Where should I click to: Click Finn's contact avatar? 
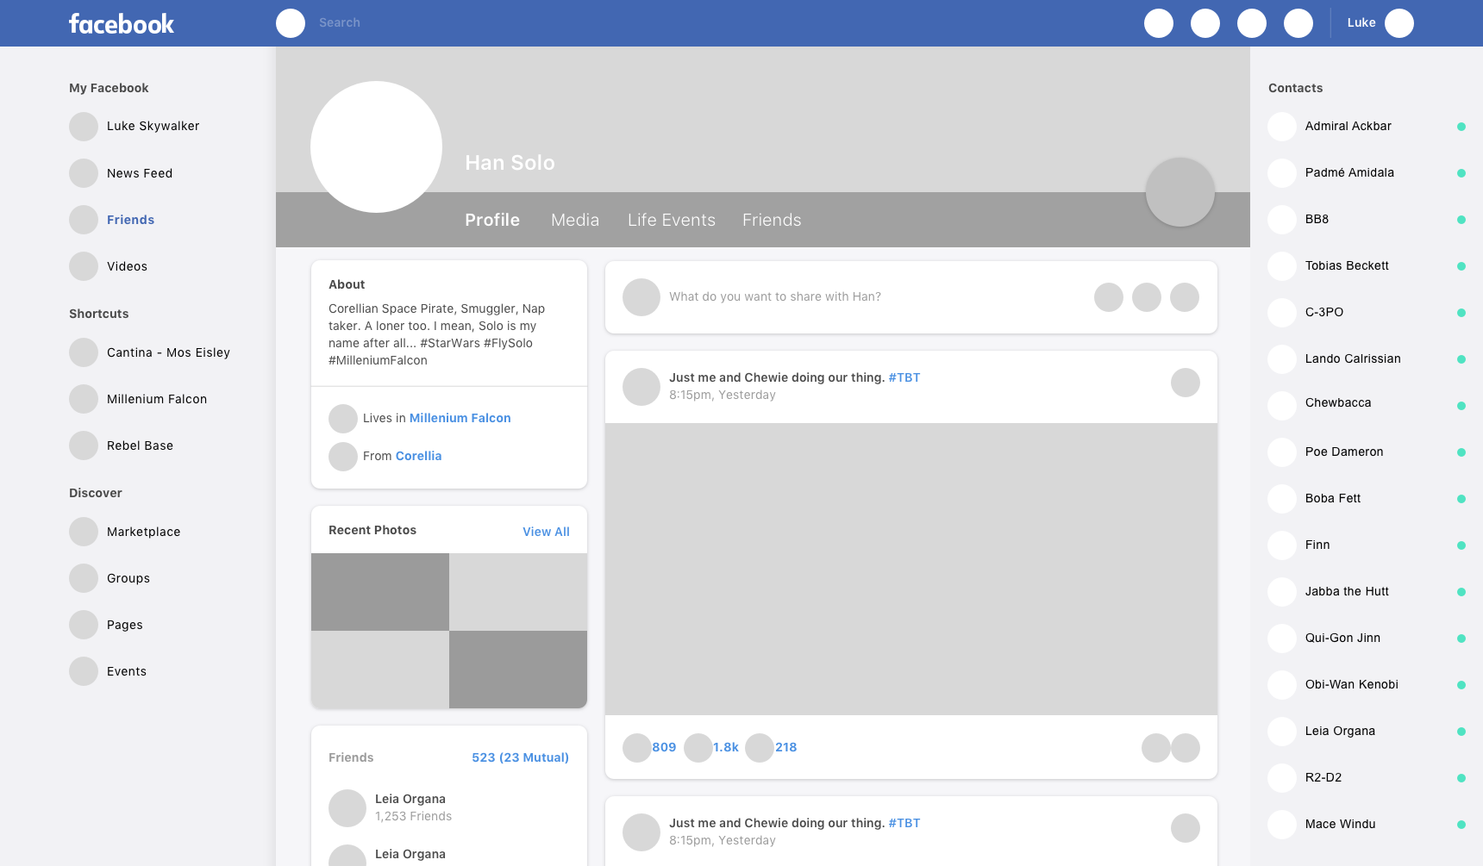(x=1282, y=545)
